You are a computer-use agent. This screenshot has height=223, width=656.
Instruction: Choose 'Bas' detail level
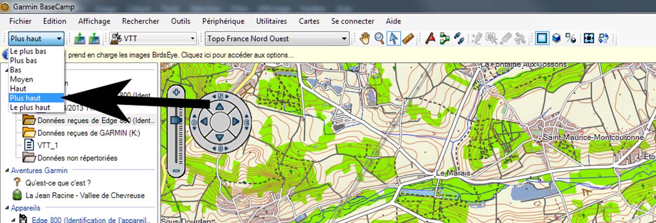[x=36, y=70]
